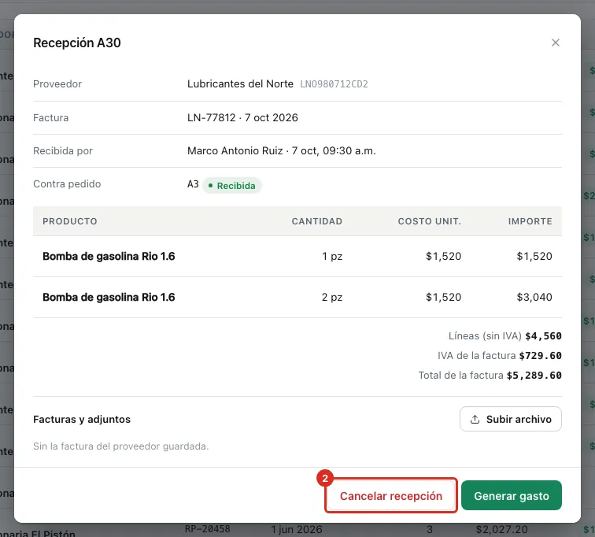Click the Recepción A30 dialog title
Screen dimensions: 595x537
[77, 43]
